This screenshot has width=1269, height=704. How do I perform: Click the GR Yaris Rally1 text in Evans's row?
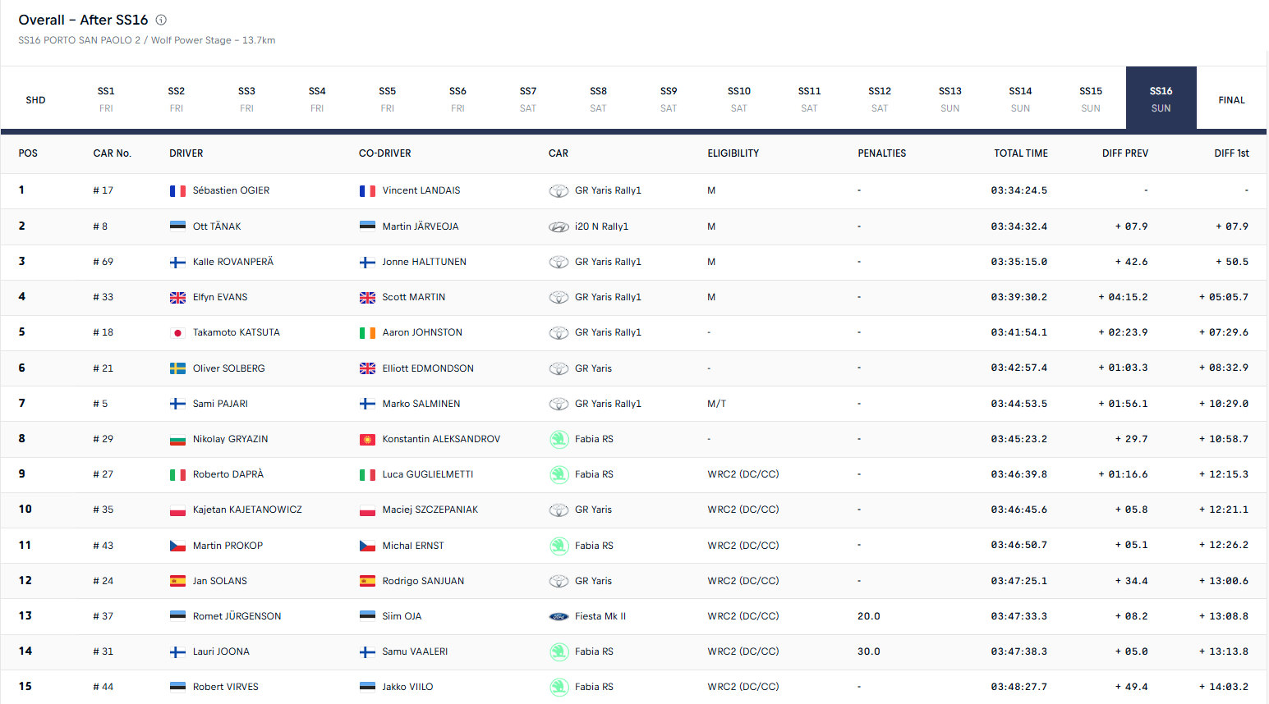point(608,297)
